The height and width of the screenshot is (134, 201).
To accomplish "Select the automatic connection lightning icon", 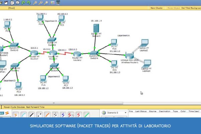I will point(16,115).
